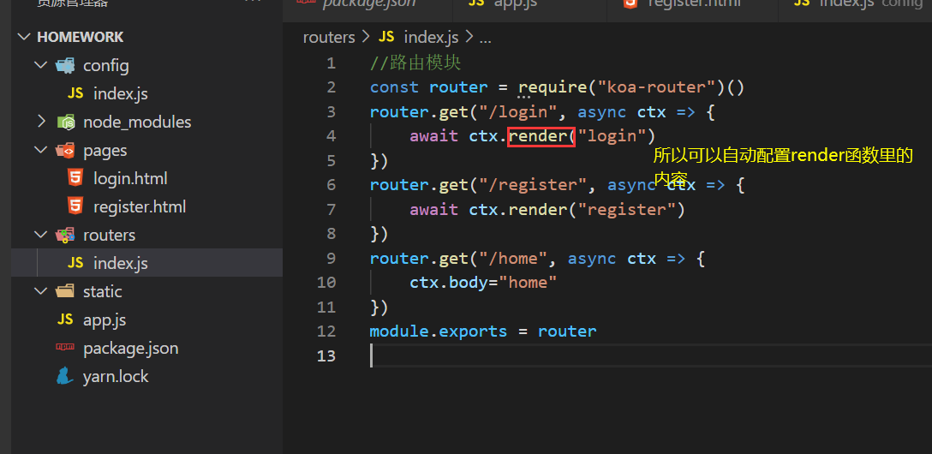This screenshot has width=932, height=454.
Task: Click index.js in the breadcrumb path
Action: click(431, 38)
